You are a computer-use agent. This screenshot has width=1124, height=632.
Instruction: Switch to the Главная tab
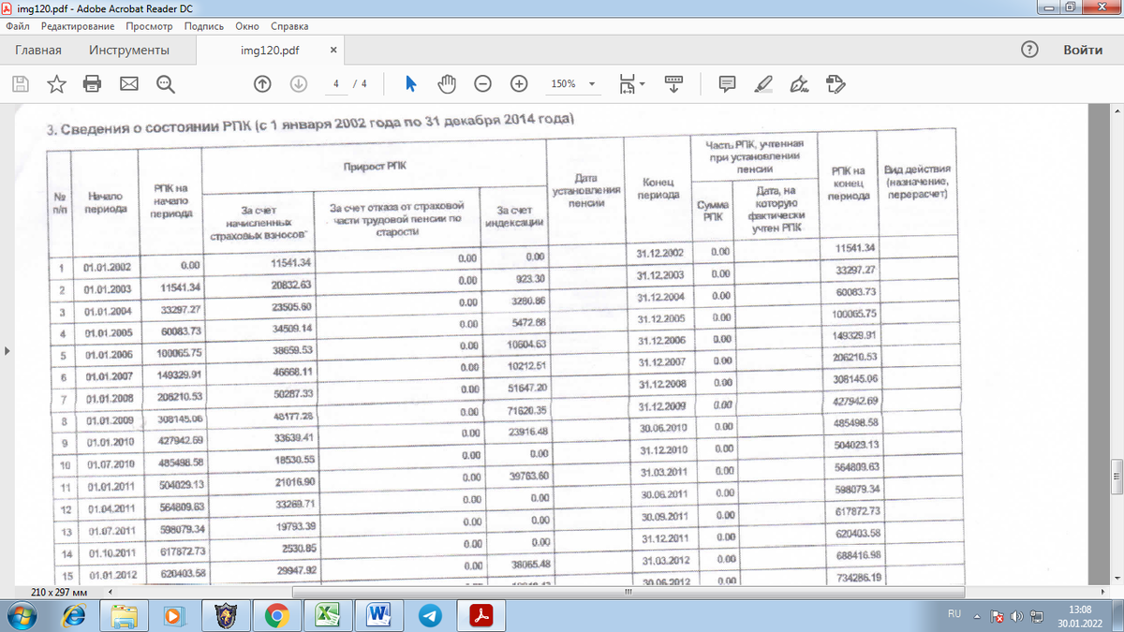38,50
